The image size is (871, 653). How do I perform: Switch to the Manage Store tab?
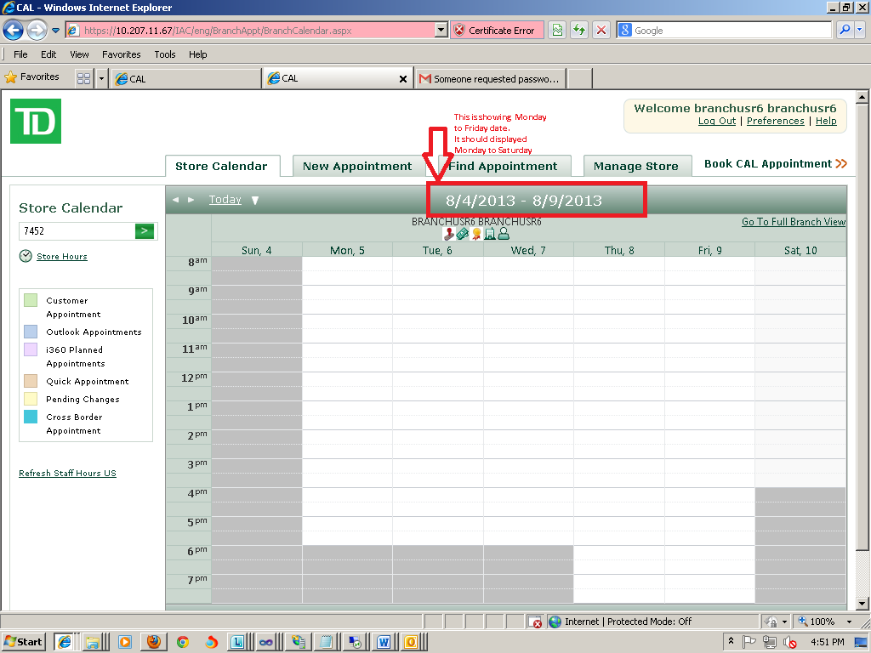click(x=636, y=166)
